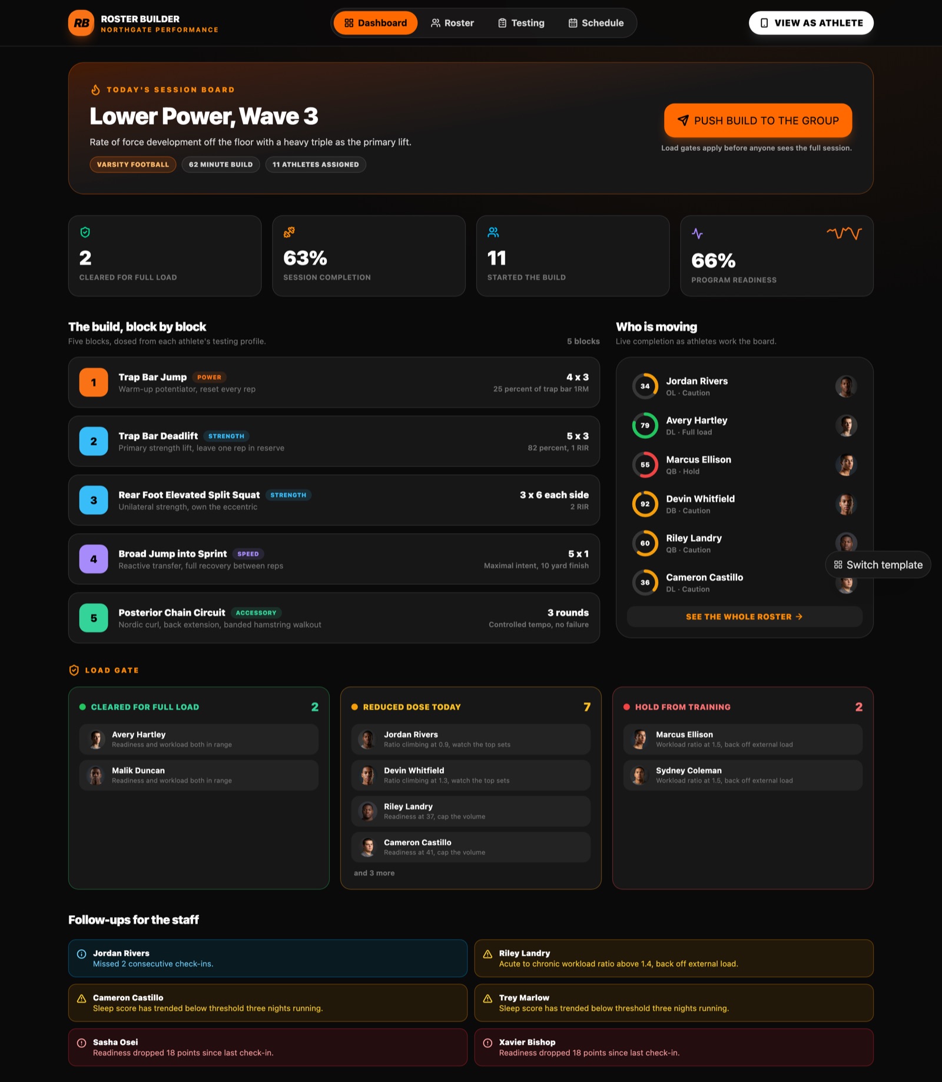Open block 1 Trap Bar Jump
This screenshot has height=1082, width=942.
point(334,382)
